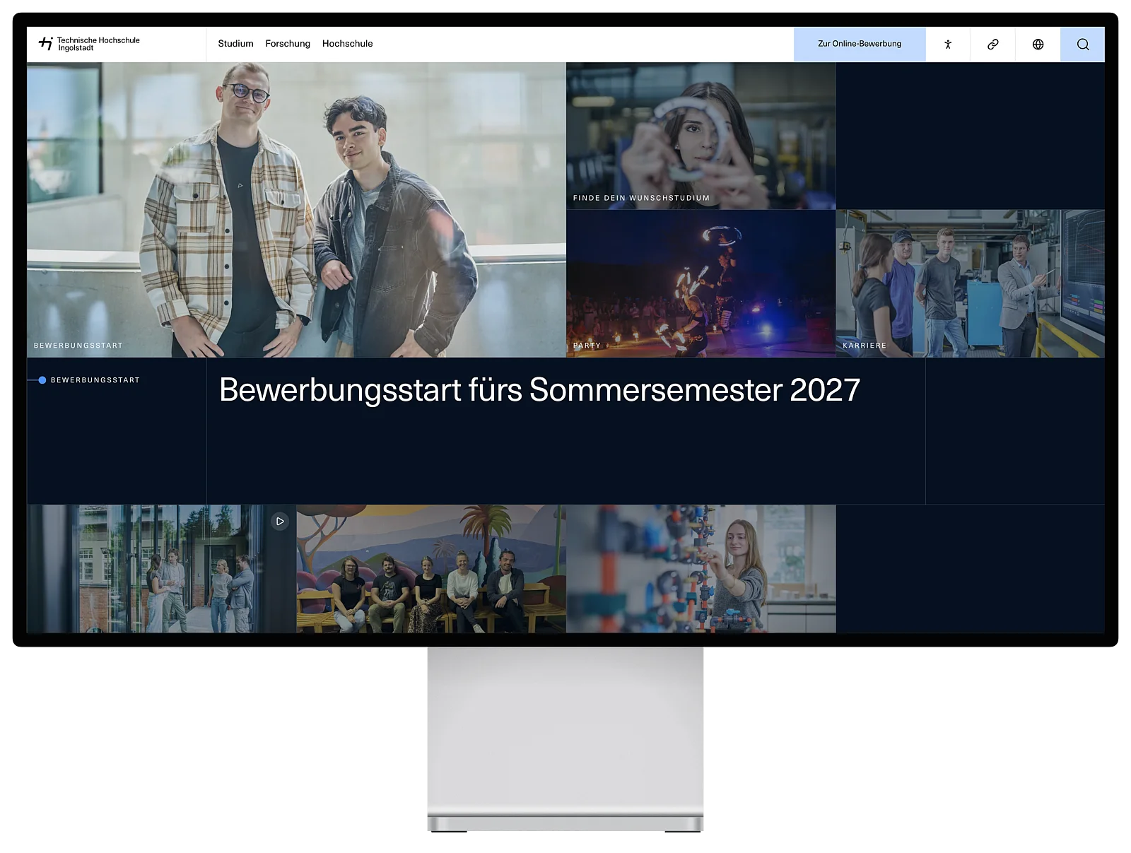Click the Technische Hochschule Ingolstadt logo
Viewport: 1131px width, 853px height.
tap(89, 44)
